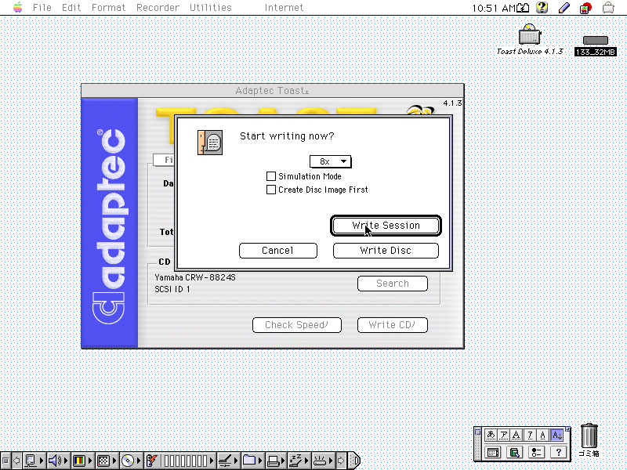Viewport: 627px width, 470px height.
Task: Select full-width Katakana input mode
Action: pyautogui.click(x=504, y=435)
